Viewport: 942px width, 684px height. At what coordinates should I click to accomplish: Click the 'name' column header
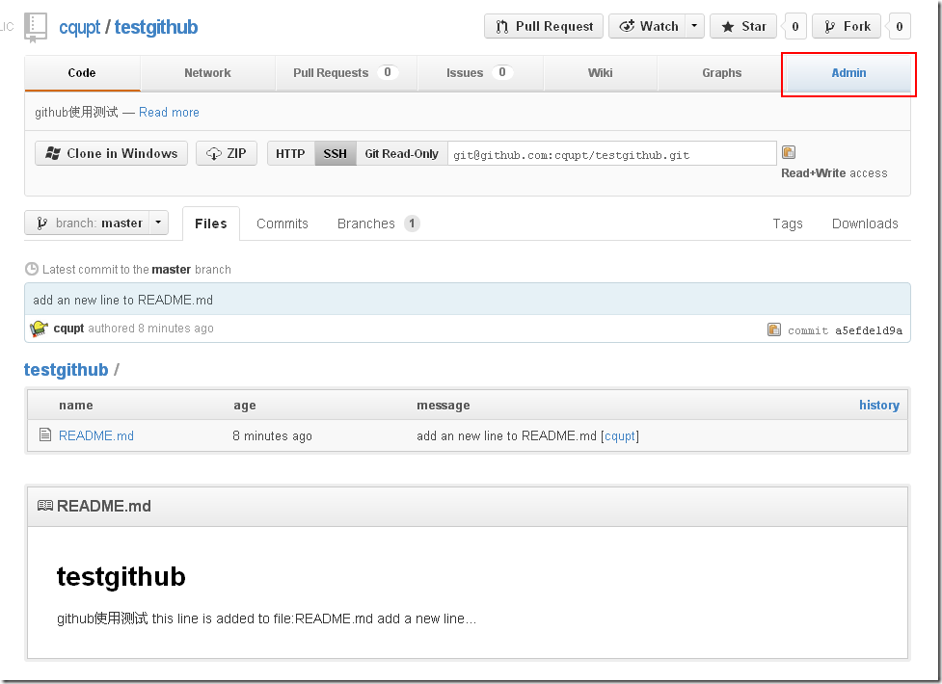pyautogui.click(x=76, y=405)
